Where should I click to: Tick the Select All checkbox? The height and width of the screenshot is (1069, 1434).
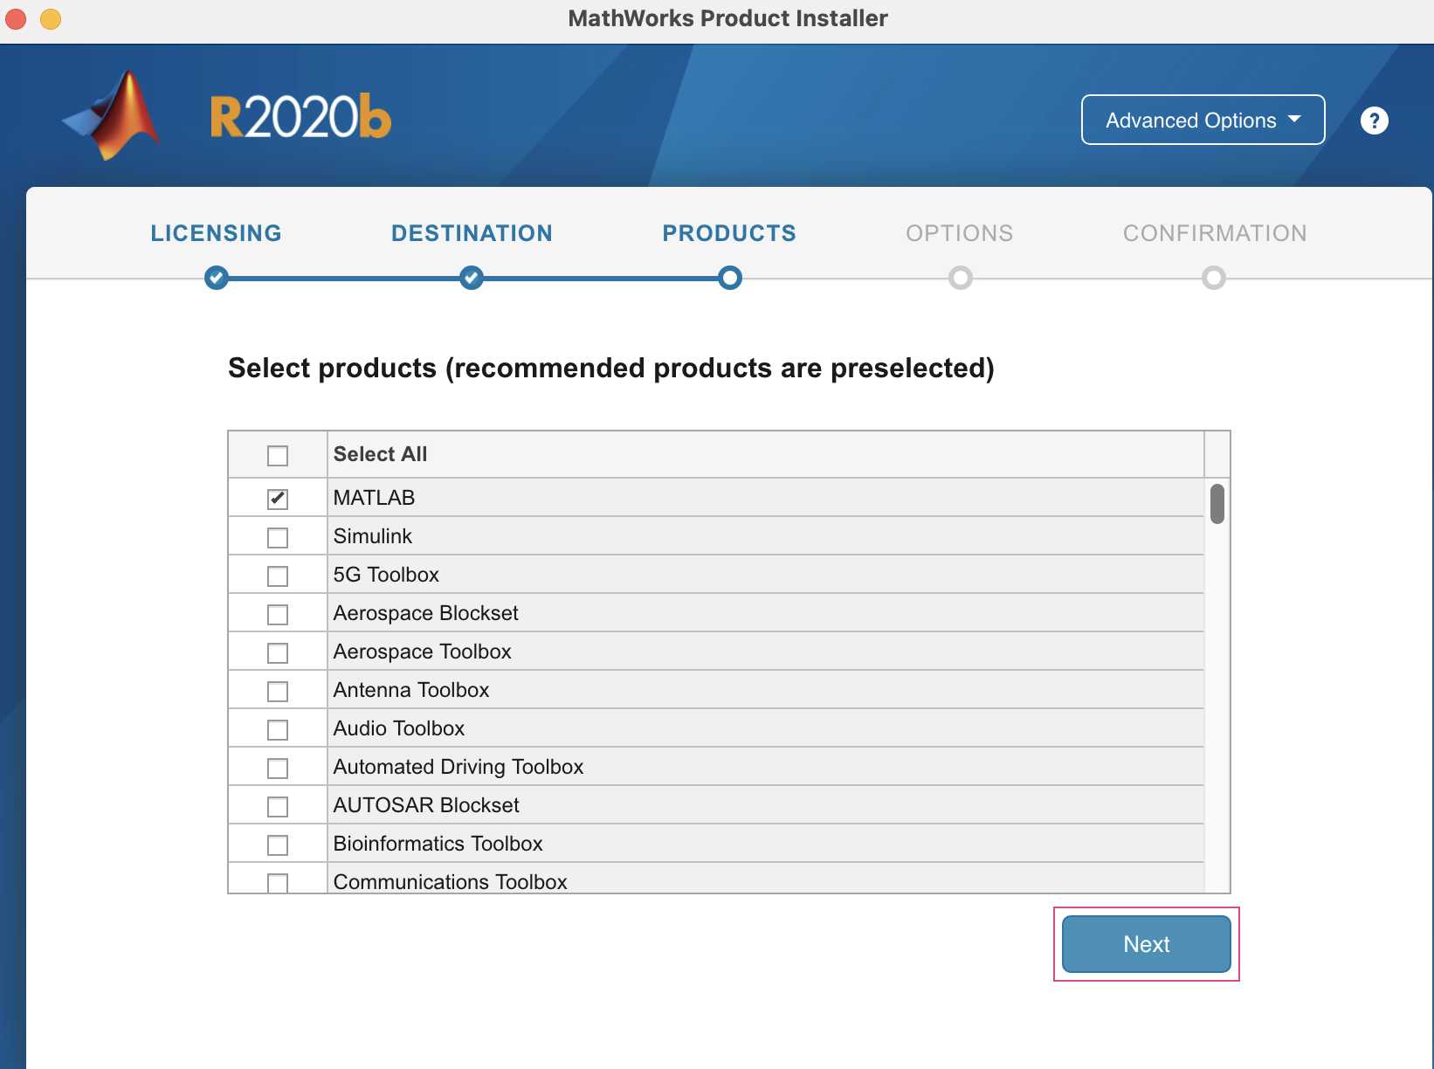tap(278, 455)
